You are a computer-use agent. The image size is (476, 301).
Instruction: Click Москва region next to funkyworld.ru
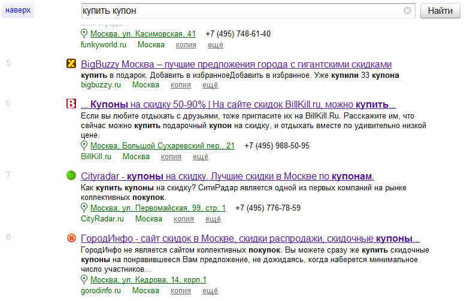(151, 45)
